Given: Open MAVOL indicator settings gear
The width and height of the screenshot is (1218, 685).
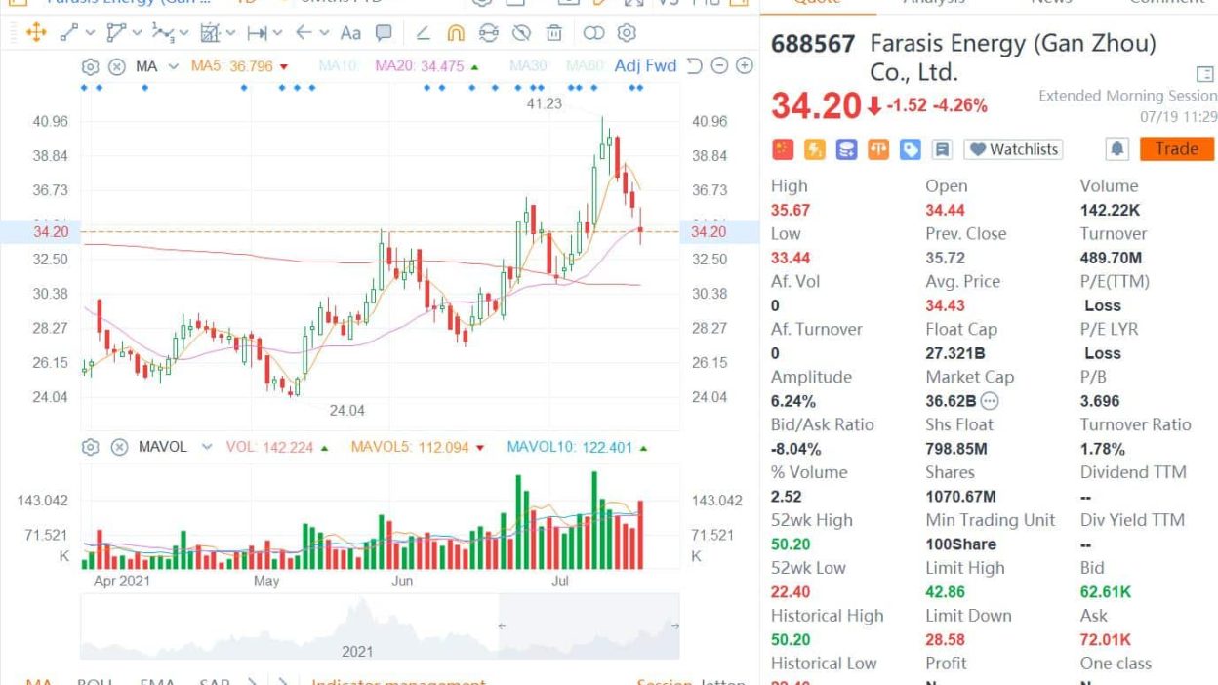Looking at the screenshot, I should point(91,447).
